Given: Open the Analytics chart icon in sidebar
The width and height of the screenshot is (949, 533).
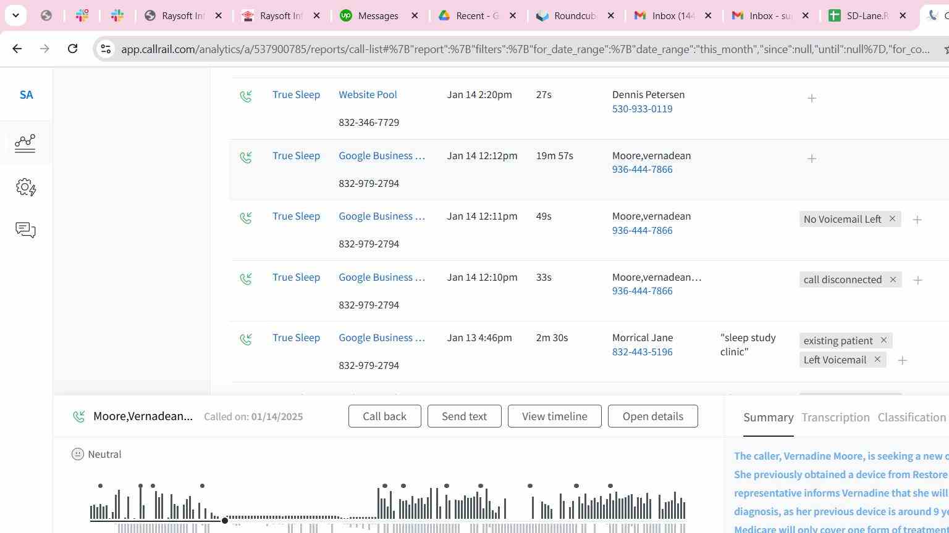Looking at the screenshot, I should point(25,143).
